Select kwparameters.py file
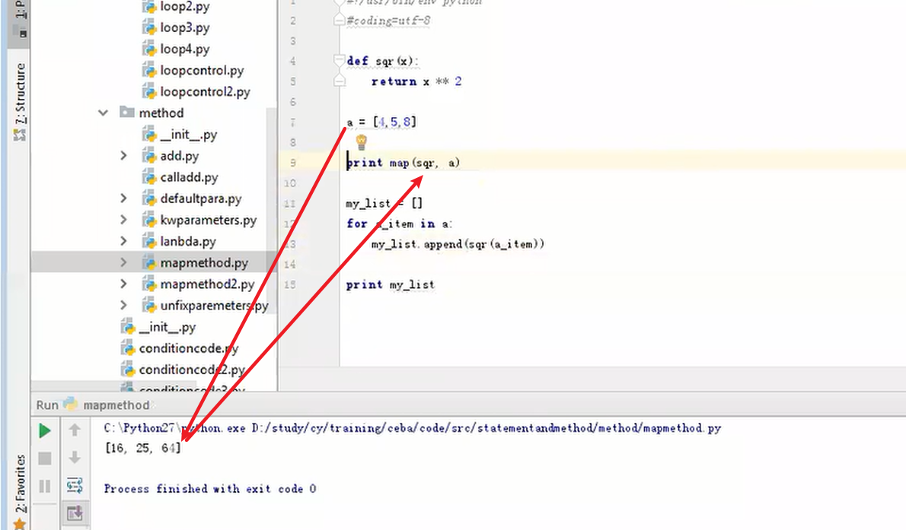The height and width of the screenshot is (530, 906). [x=209, y=220]
